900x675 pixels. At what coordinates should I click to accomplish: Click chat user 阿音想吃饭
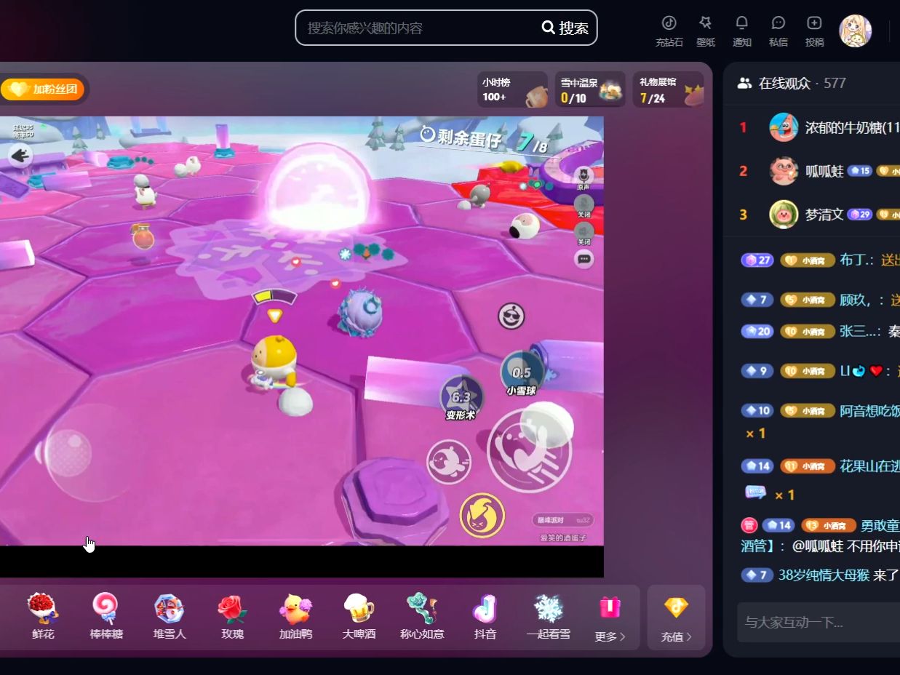(x=869, y=410)
